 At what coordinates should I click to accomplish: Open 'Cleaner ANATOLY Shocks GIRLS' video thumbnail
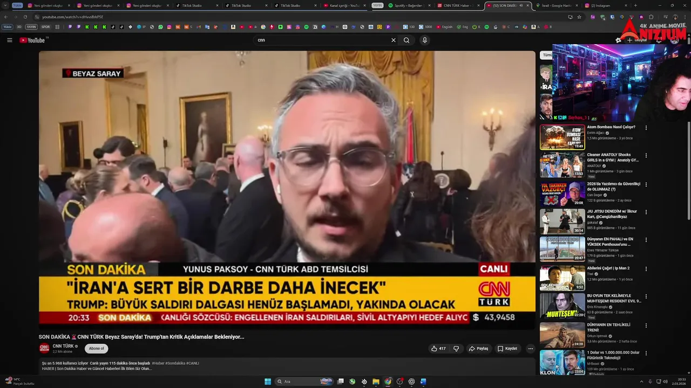[x=562, y=165]
